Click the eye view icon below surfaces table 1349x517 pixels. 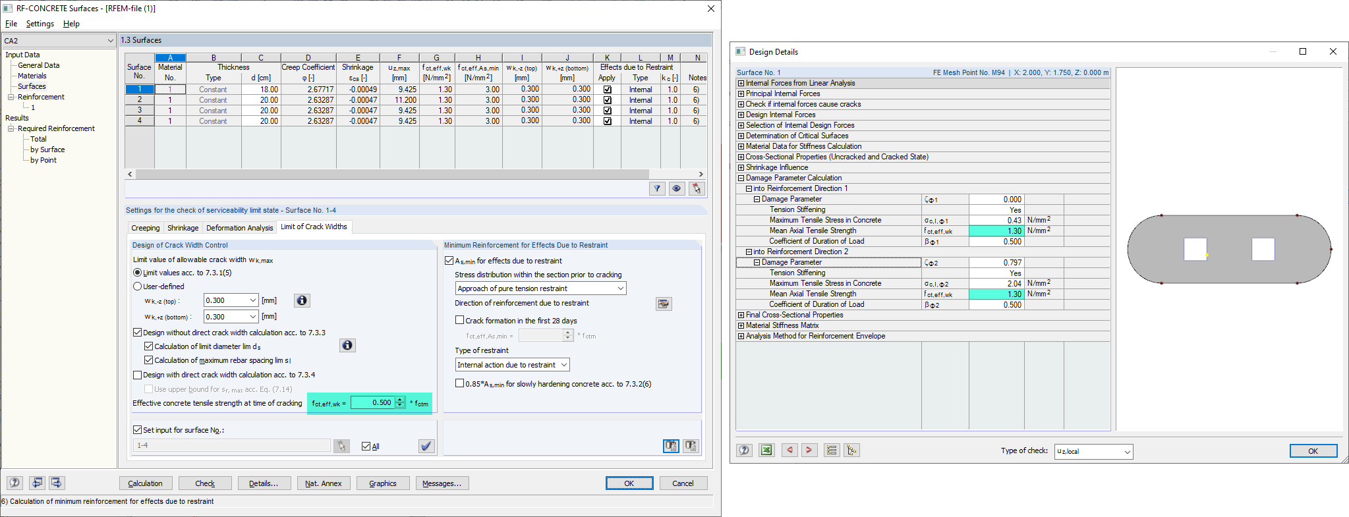(677, 189)
